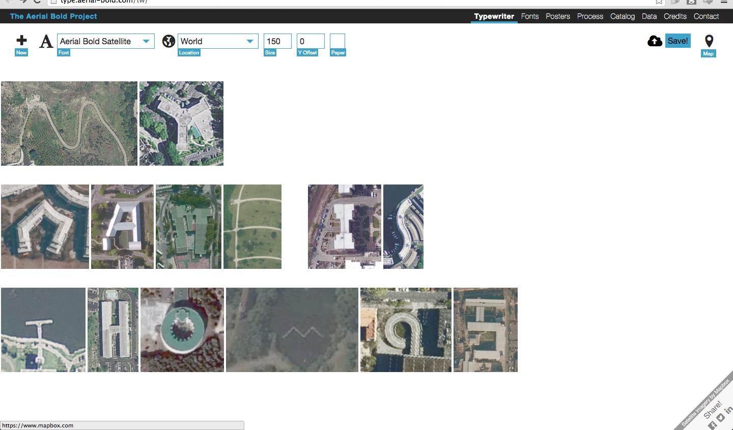This screenshot has height=430, width=733.
Task: Start a new typewriter document with the plus icon
Action: (21, 40)
